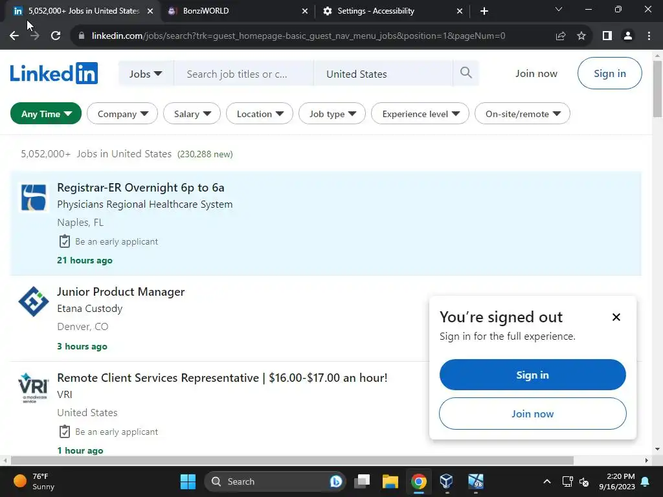The height and width of the screenshot is (497, 663).
Task: Switch to Settings - Accessibility tab
Action: 392,11
